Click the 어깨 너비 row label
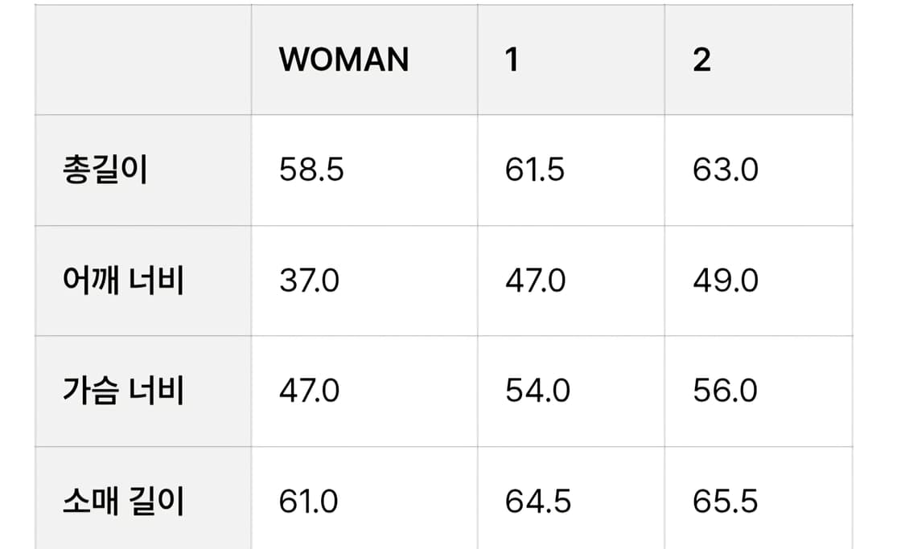Screen dimensions: 905x549 pos(123,281)
